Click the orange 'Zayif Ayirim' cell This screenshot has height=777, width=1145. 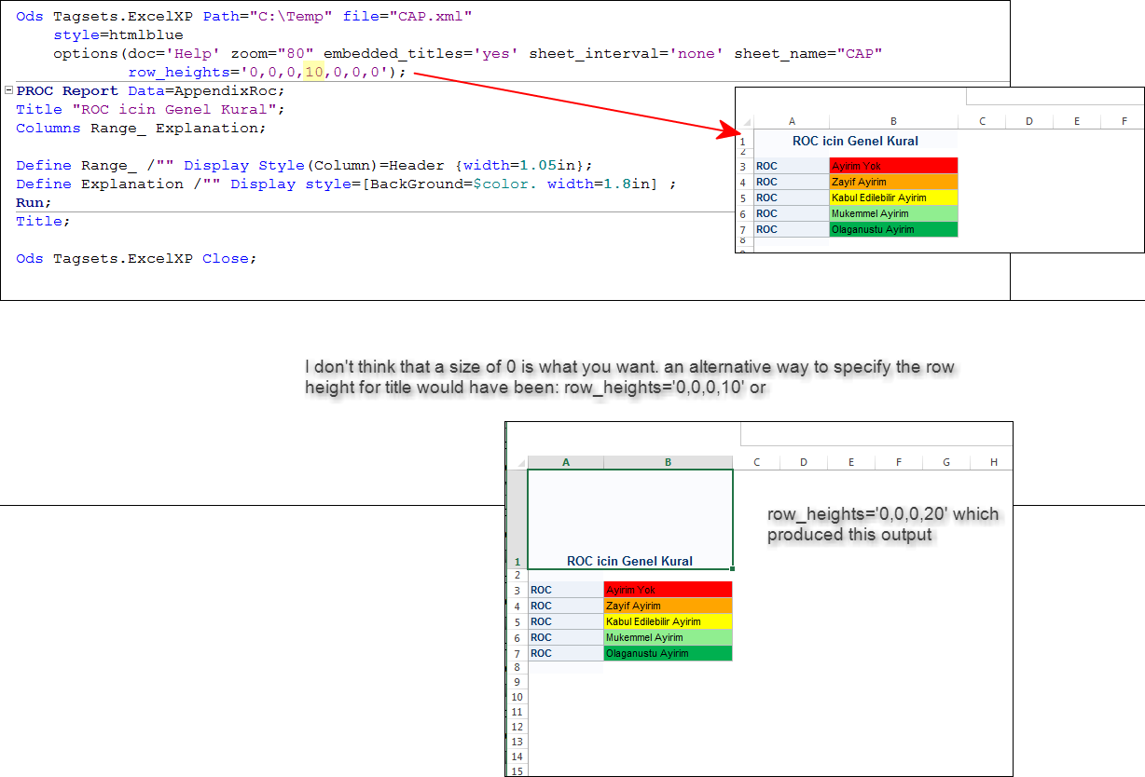click(x=893, y=182)
